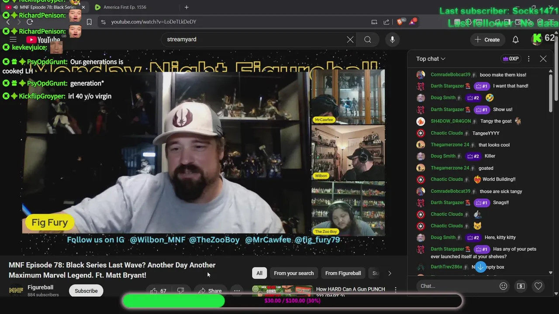Click Doug Smith in Killer message

click(443, 156)
